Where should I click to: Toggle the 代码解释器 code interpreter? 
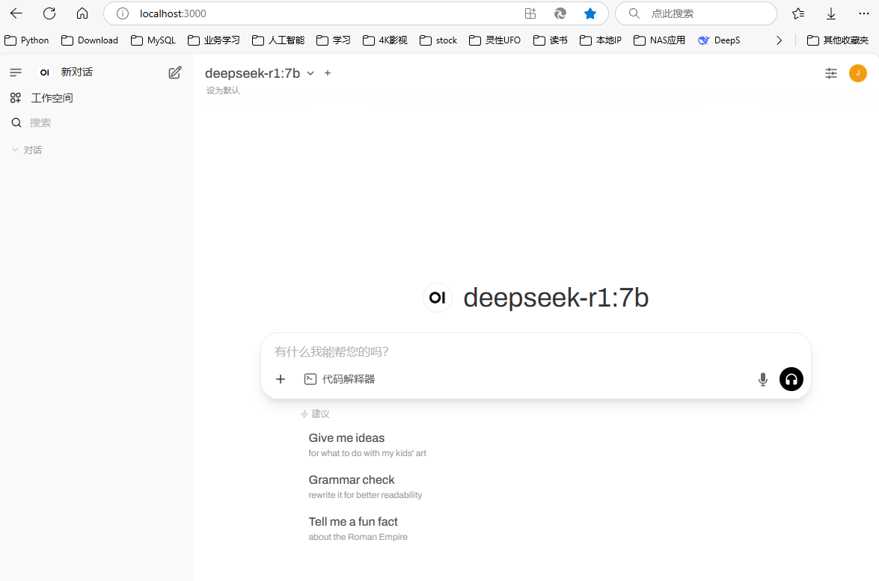[x=340, y=379]
